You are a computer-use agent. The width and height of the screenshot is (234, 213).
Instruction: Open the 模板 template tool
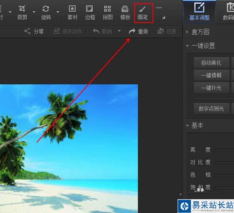125,13
